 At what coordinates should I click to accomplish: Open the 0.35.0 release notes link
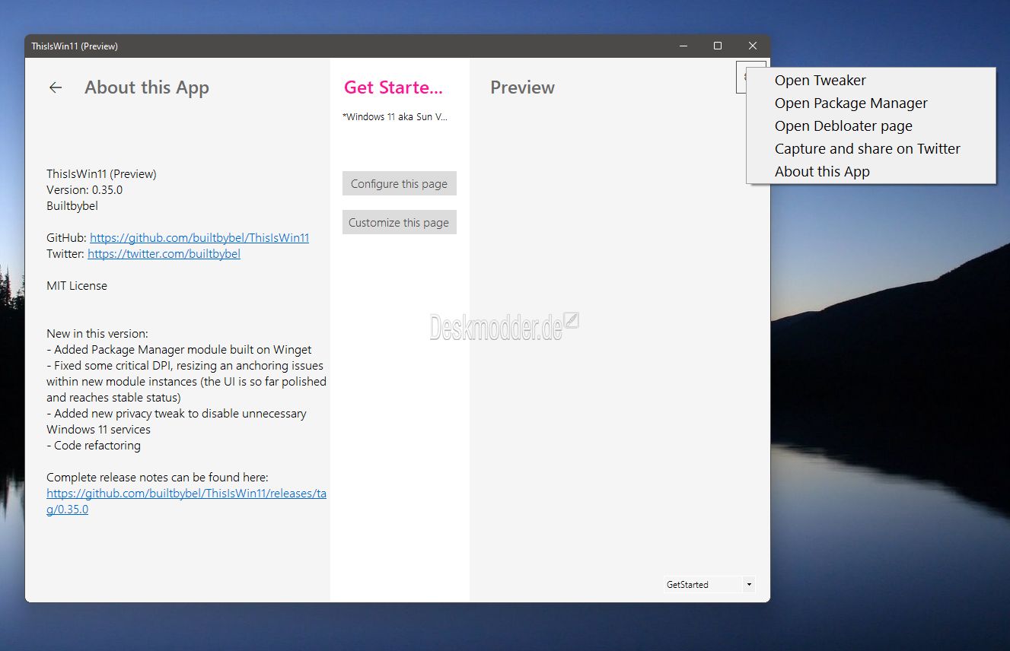click(186, 501)
